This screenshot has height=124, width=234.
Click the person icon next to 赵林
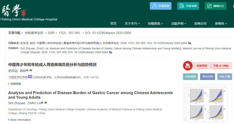point(27,70)
